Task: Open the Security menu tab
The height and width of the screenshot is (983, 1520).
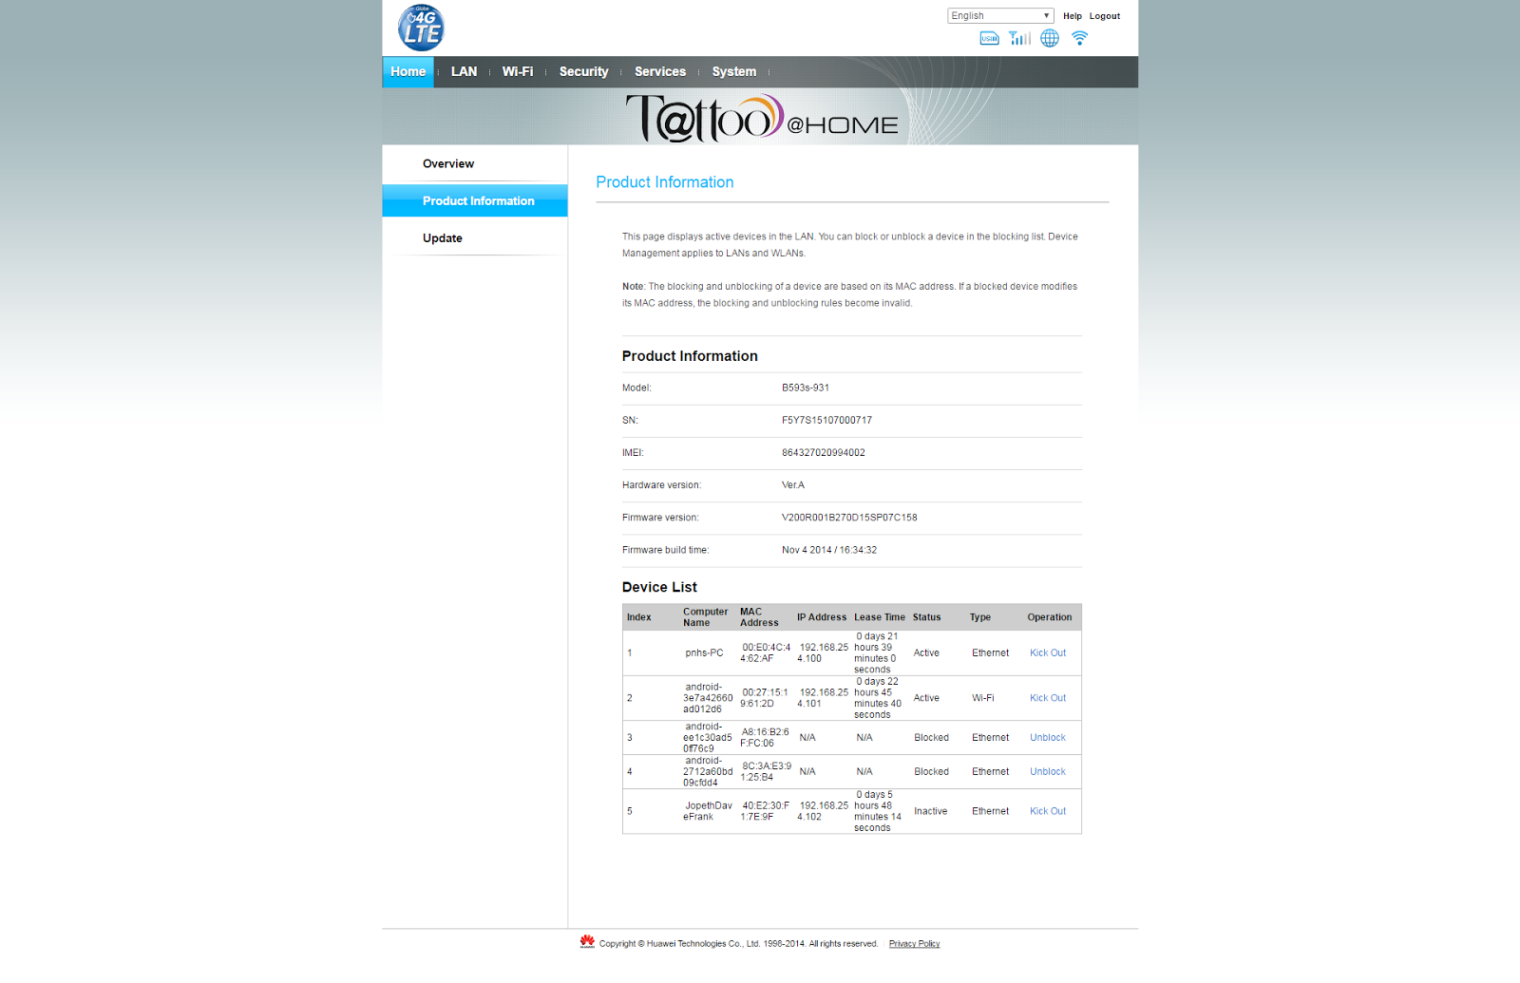Action: click(x=583, y=72)
